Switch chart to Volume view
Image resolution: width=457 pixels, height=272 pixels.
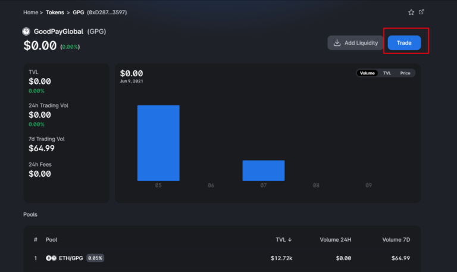(x=367, y=73)
